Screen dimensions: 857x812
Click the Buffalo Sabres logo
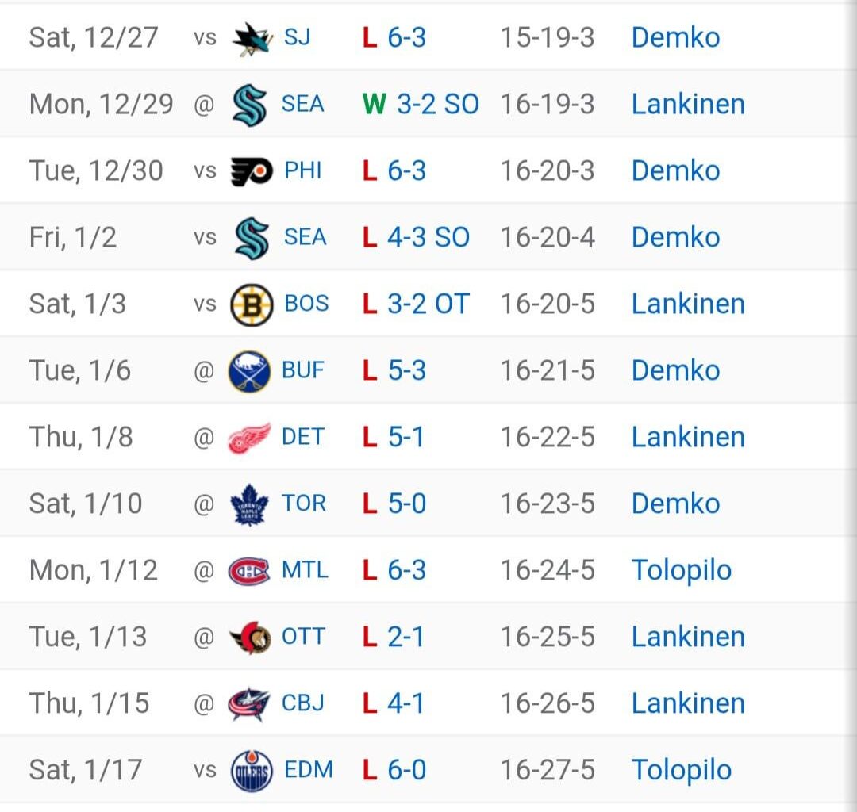point(250,371)
